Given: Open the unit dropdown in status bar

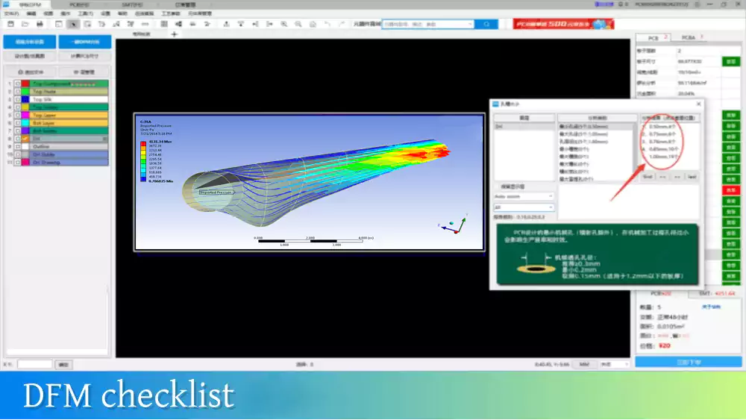Looking at the screenshot, I should tap(614, 364).
